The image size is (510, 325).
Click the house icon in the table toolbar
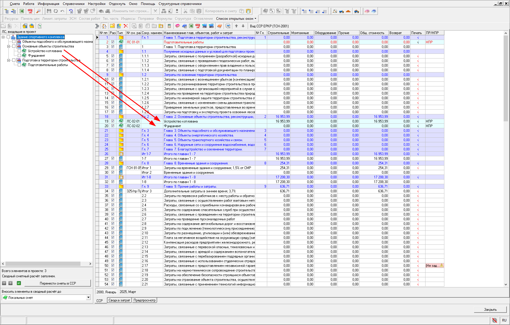[104, 26]
